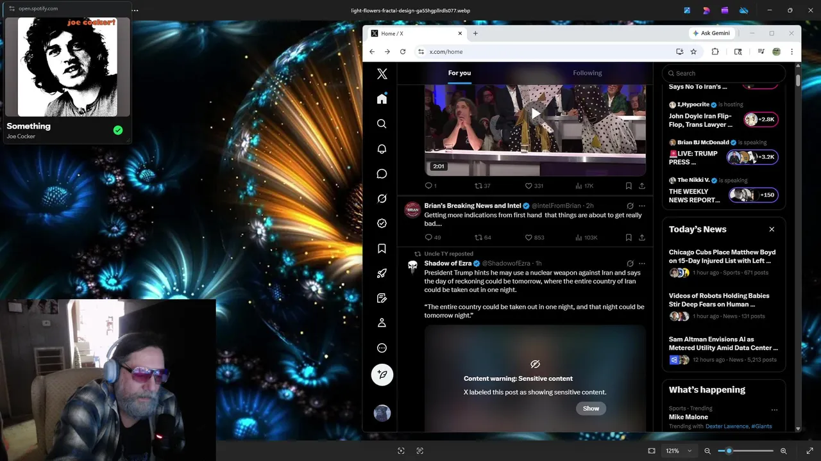Open Chrome three-dot menu
Viewport: 821px width, 461px height.
coord(791,52)
